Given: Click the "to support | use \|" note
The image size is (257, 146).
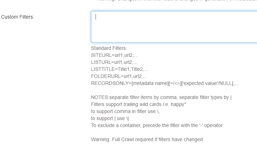Looking at the screenshot, I should 112,119.
